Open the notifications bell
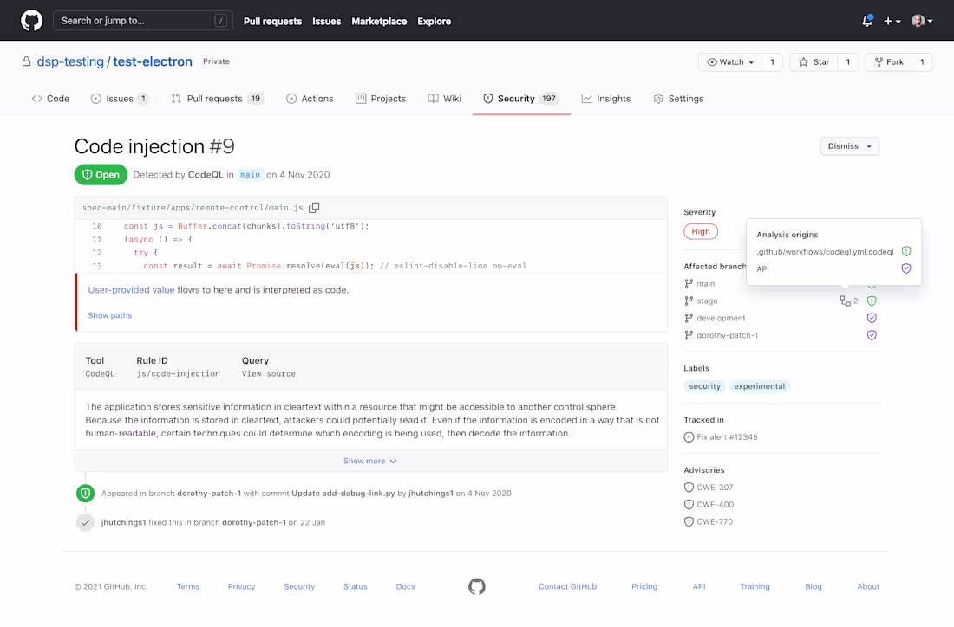The width and height of the screenshot is (954, 627). click(x=867, y=21)
